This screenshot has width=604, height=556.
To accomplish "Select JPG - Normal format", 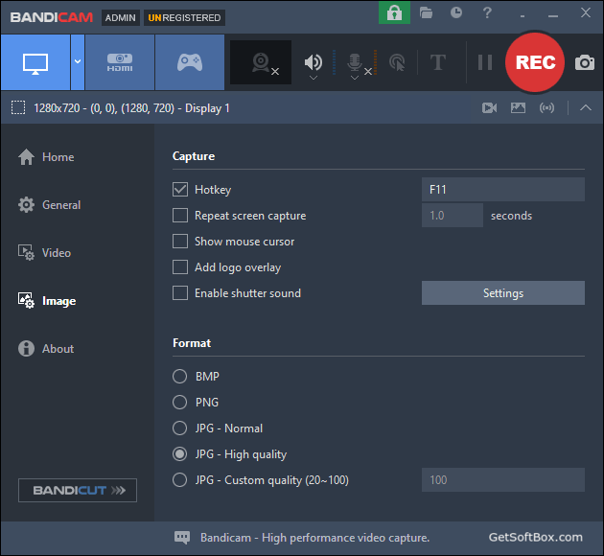I will tap(180, 429).
